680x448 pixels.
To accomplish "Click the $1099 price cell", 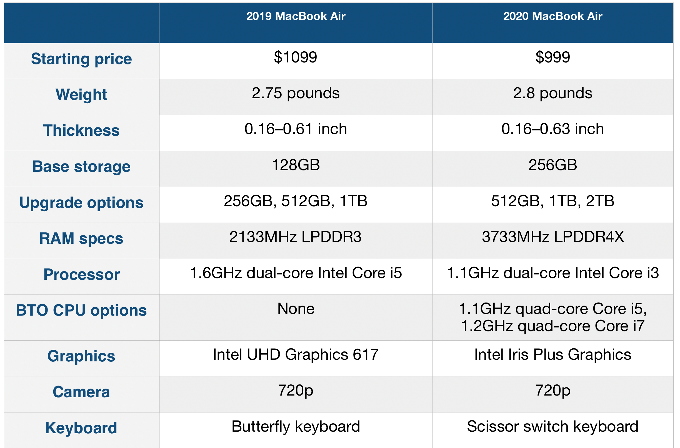I will [x=296, y=57].
